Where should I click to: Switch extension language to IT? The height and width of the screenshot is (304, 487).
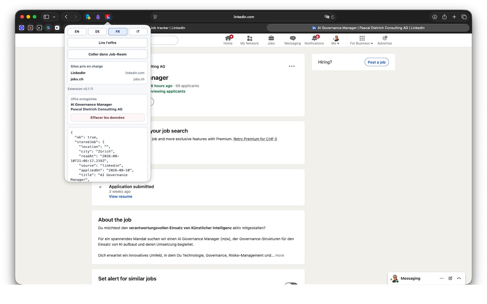tap(138, 31)
